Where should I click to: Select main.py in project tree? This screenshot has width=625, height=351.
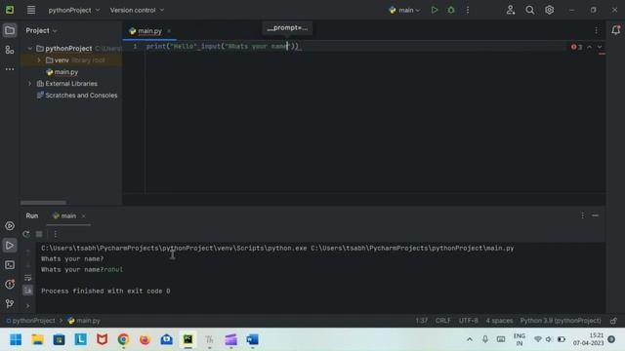click(x=62, y=72)
